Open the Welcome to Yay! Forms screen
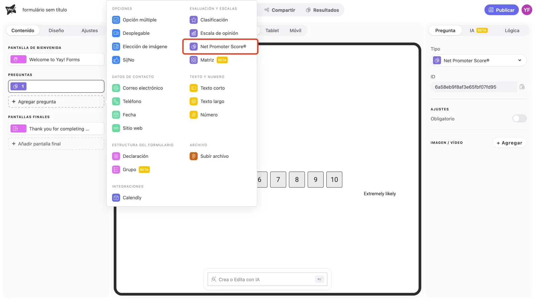 point(56,60)
